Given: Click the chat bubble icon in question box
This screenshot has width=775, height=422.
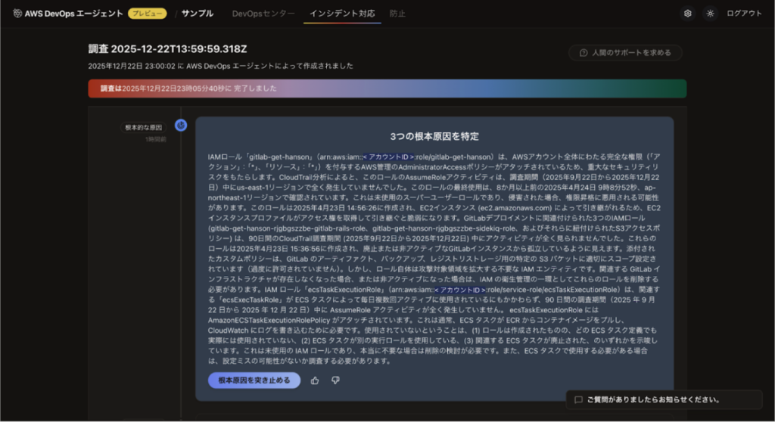Looking at the screenshot, I should coord(578,400).
